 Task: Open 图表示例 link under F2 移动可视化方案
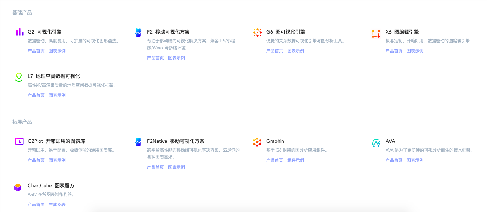[176, 58]
